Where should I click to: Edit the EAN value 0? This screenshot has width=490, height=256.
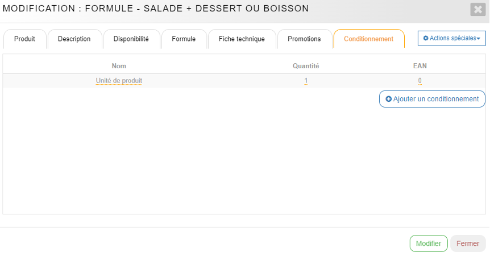pyautogui.click(x=420, y=81)
